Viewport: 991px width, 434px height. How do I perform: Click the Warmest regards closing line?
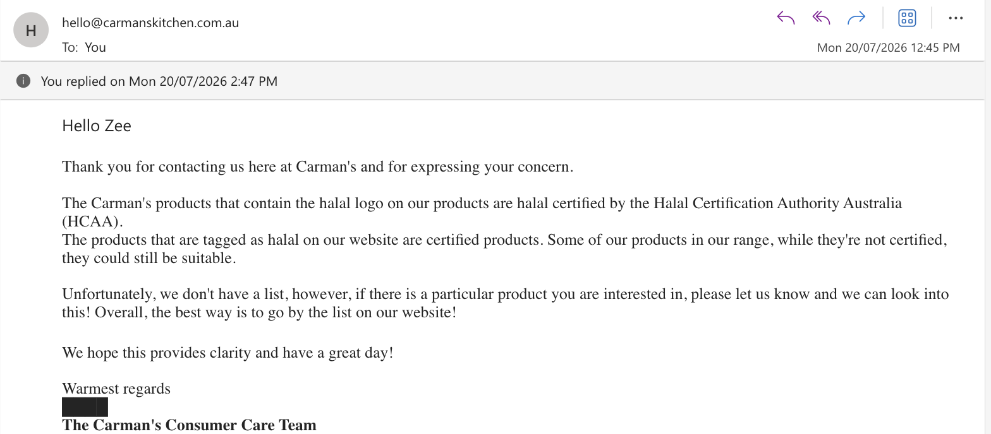(116, 389)
